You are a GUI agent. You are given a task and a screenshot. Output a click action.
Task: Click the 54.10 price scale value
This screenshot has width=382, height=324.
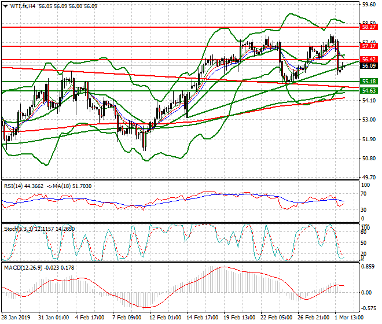tap(369, 101)
